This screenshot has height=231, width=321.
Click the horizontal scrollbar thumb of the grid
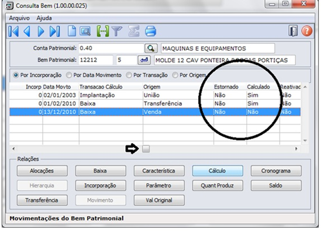pyautogui.click(x=145, y=149)
